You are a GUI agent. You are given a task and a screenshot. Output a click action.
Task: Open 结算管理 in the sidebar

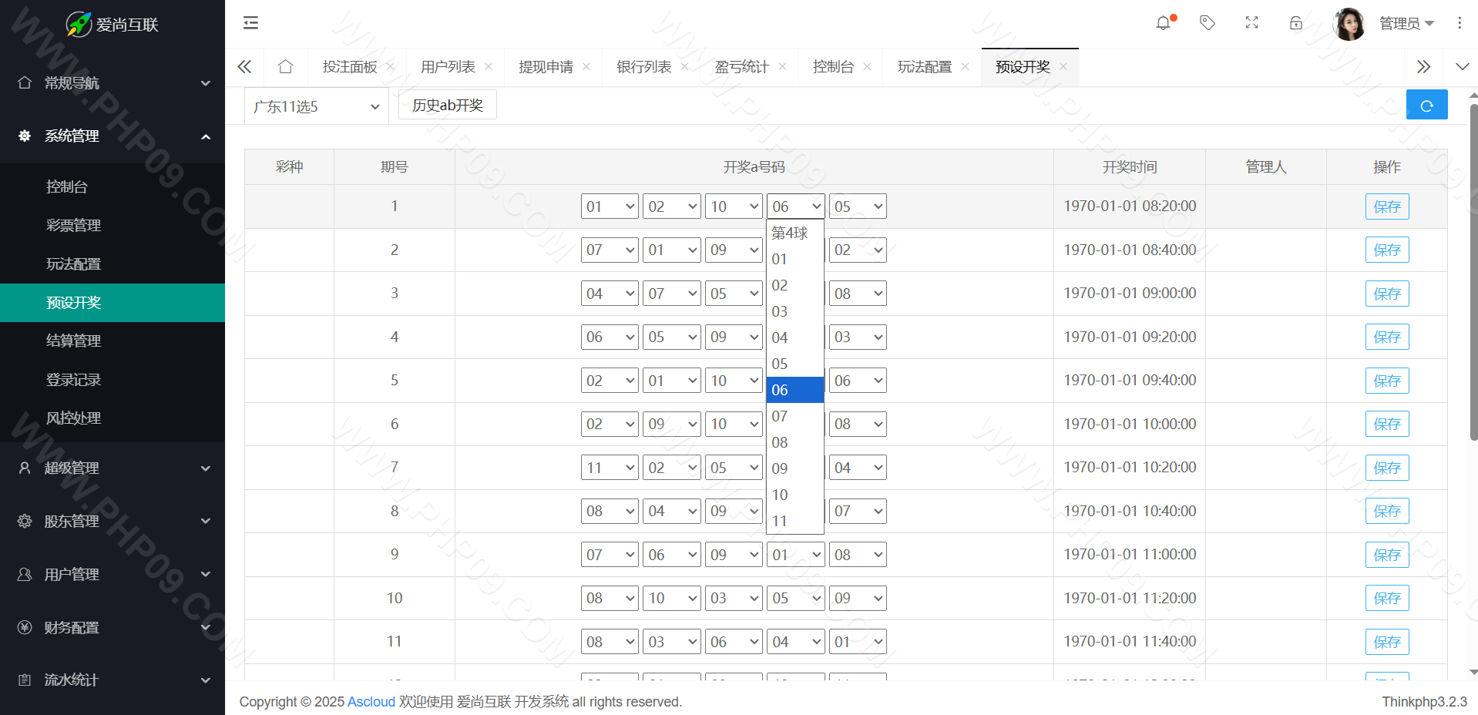(x=74, y=341)
